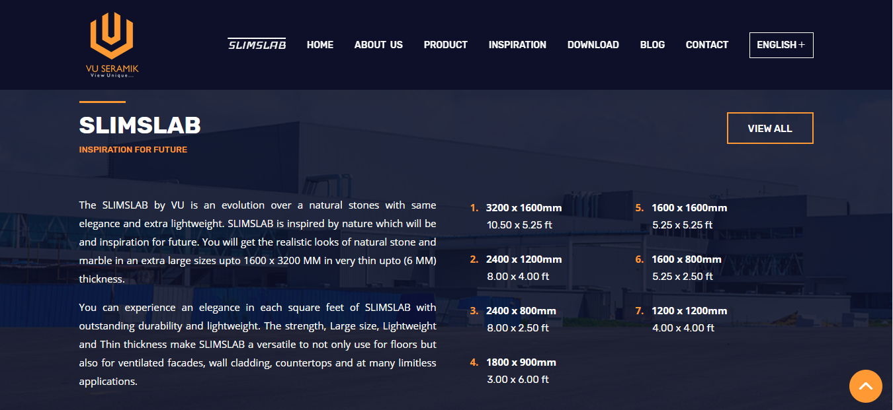Open the Contact page
Screen dimensions: 893x410
(707, 45)
